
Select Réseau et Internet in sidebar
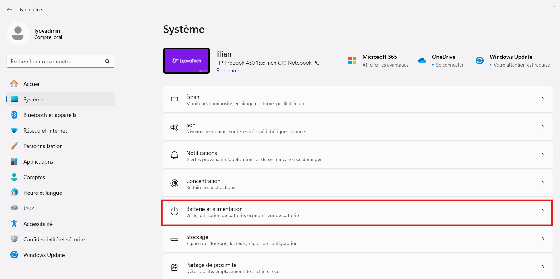pyautogui.click(x=45, y=131)
